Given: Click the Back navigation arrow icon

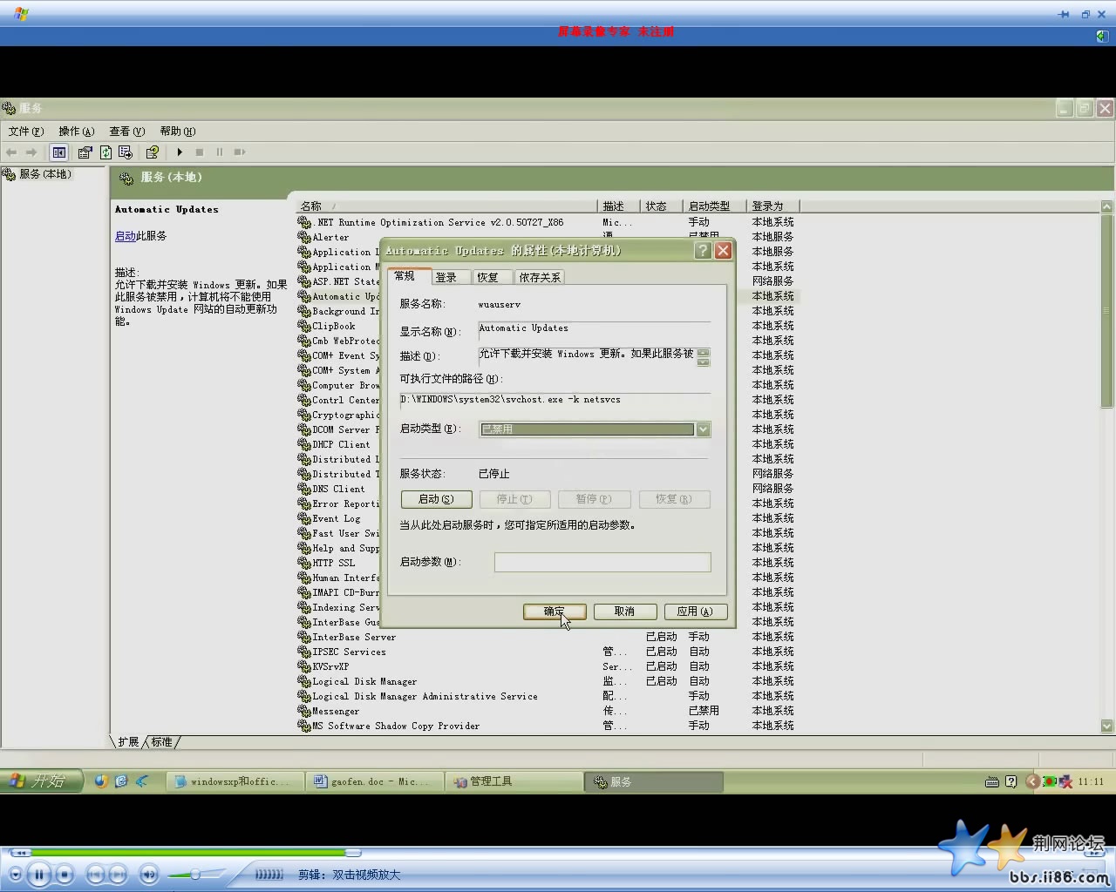Looking at the screenshot, I should pos(11,152).
